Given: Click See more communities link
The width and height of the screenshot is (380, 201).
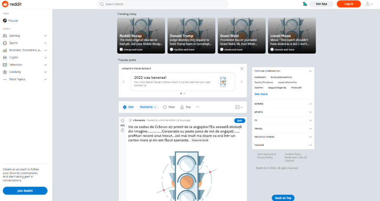Looking at the screenshot, I should (x=261, y=94).
